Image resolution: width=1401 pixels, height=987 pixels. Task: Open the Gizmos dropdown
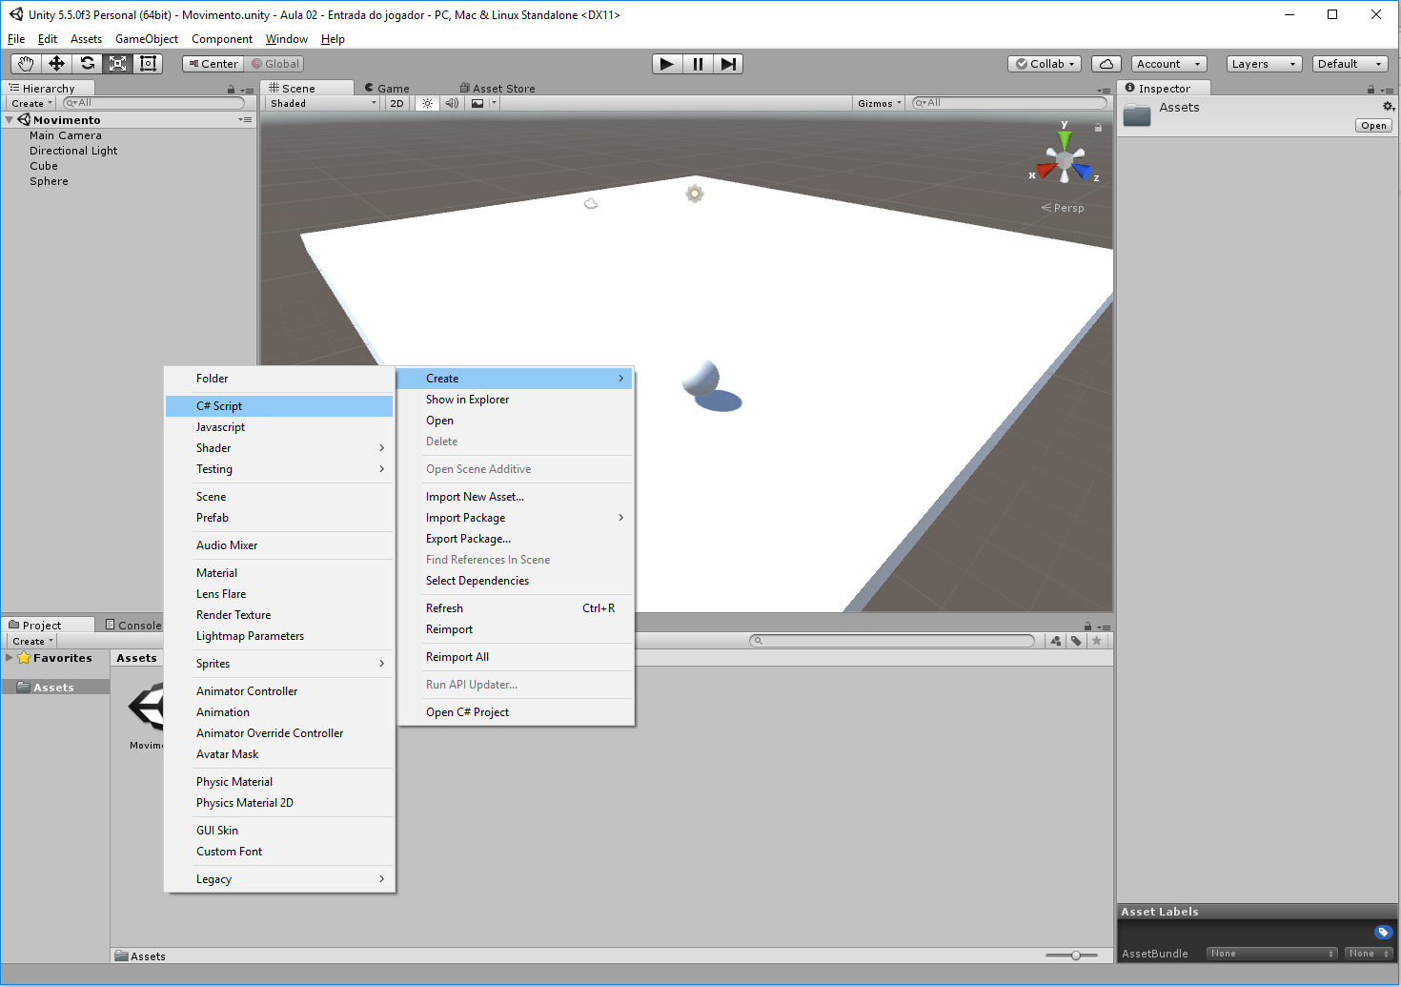(879, 103)
